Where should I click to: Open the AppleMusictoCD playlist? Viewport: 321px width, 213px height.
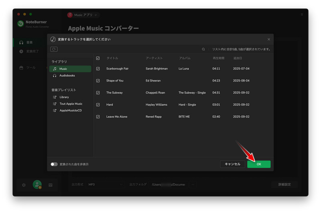point(70,111)
